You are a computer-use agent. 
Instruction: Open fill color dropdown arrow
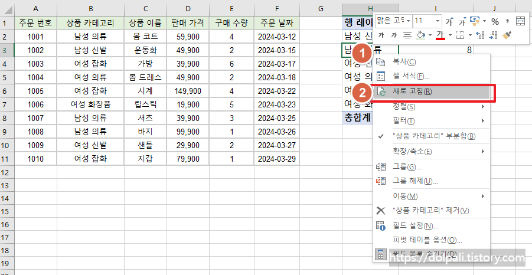click(x=430, y=35)
